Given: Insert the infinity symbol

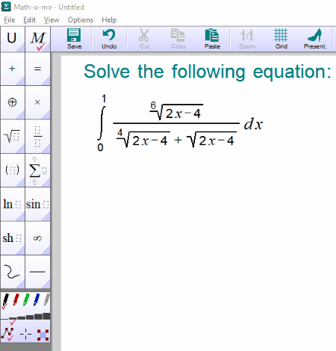Looking at the screenshot, I should (x=37, y=238).
